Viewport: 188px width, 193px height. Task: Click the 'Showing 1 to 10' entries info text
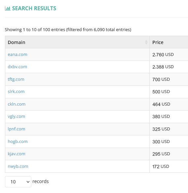pyautogui.click(x=68, y=30)
